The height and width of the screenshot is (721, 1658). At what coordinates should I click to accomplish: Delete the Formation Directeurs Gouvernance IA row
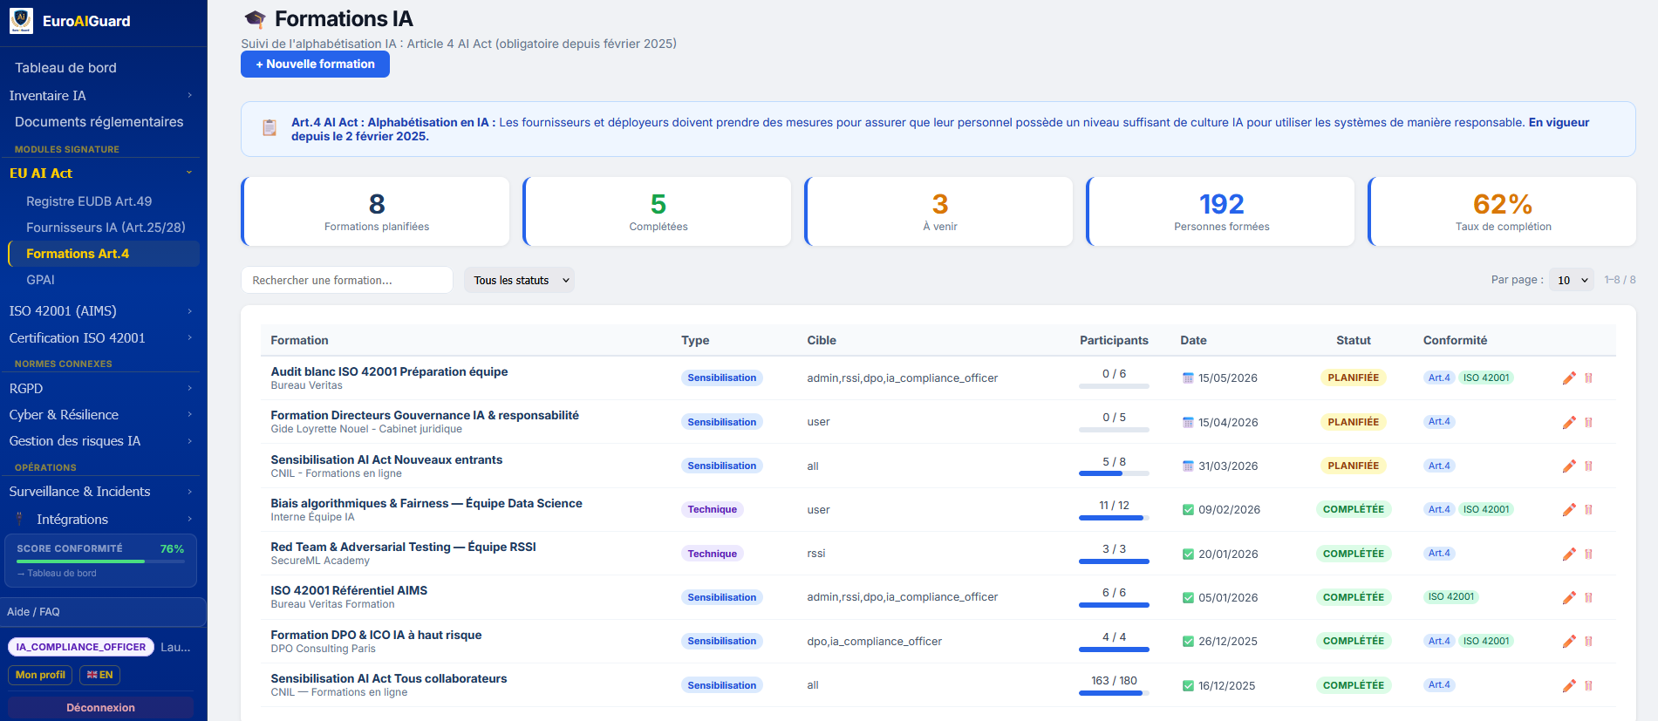click(1588, 422)
